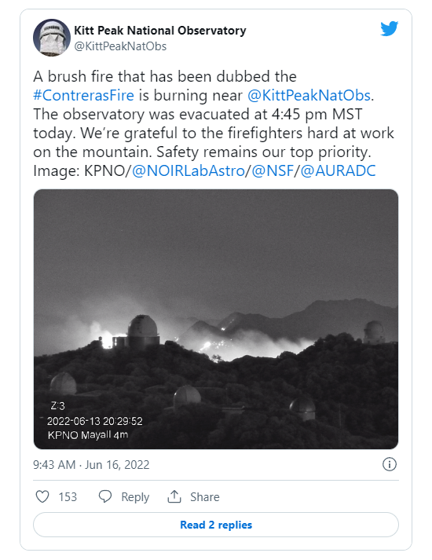Click the reply speech bubble icon

[x=105, y=497]
